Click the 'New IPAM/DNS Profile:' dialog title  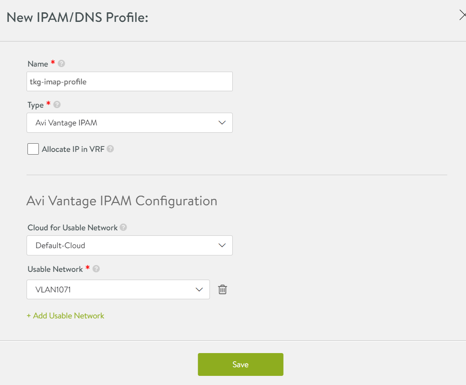coord(77,18)
